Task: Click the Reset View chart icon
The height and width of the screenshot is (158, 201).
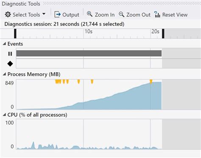Action: tap(157, 14)
